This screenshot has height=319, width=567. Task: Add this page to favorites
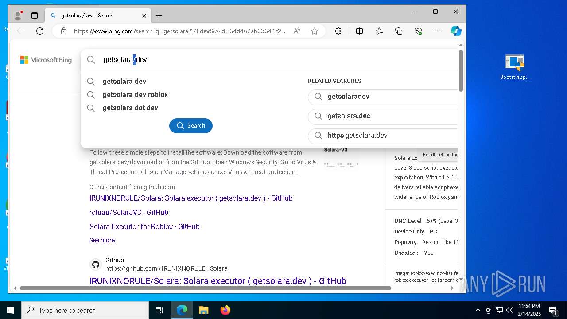315,31
